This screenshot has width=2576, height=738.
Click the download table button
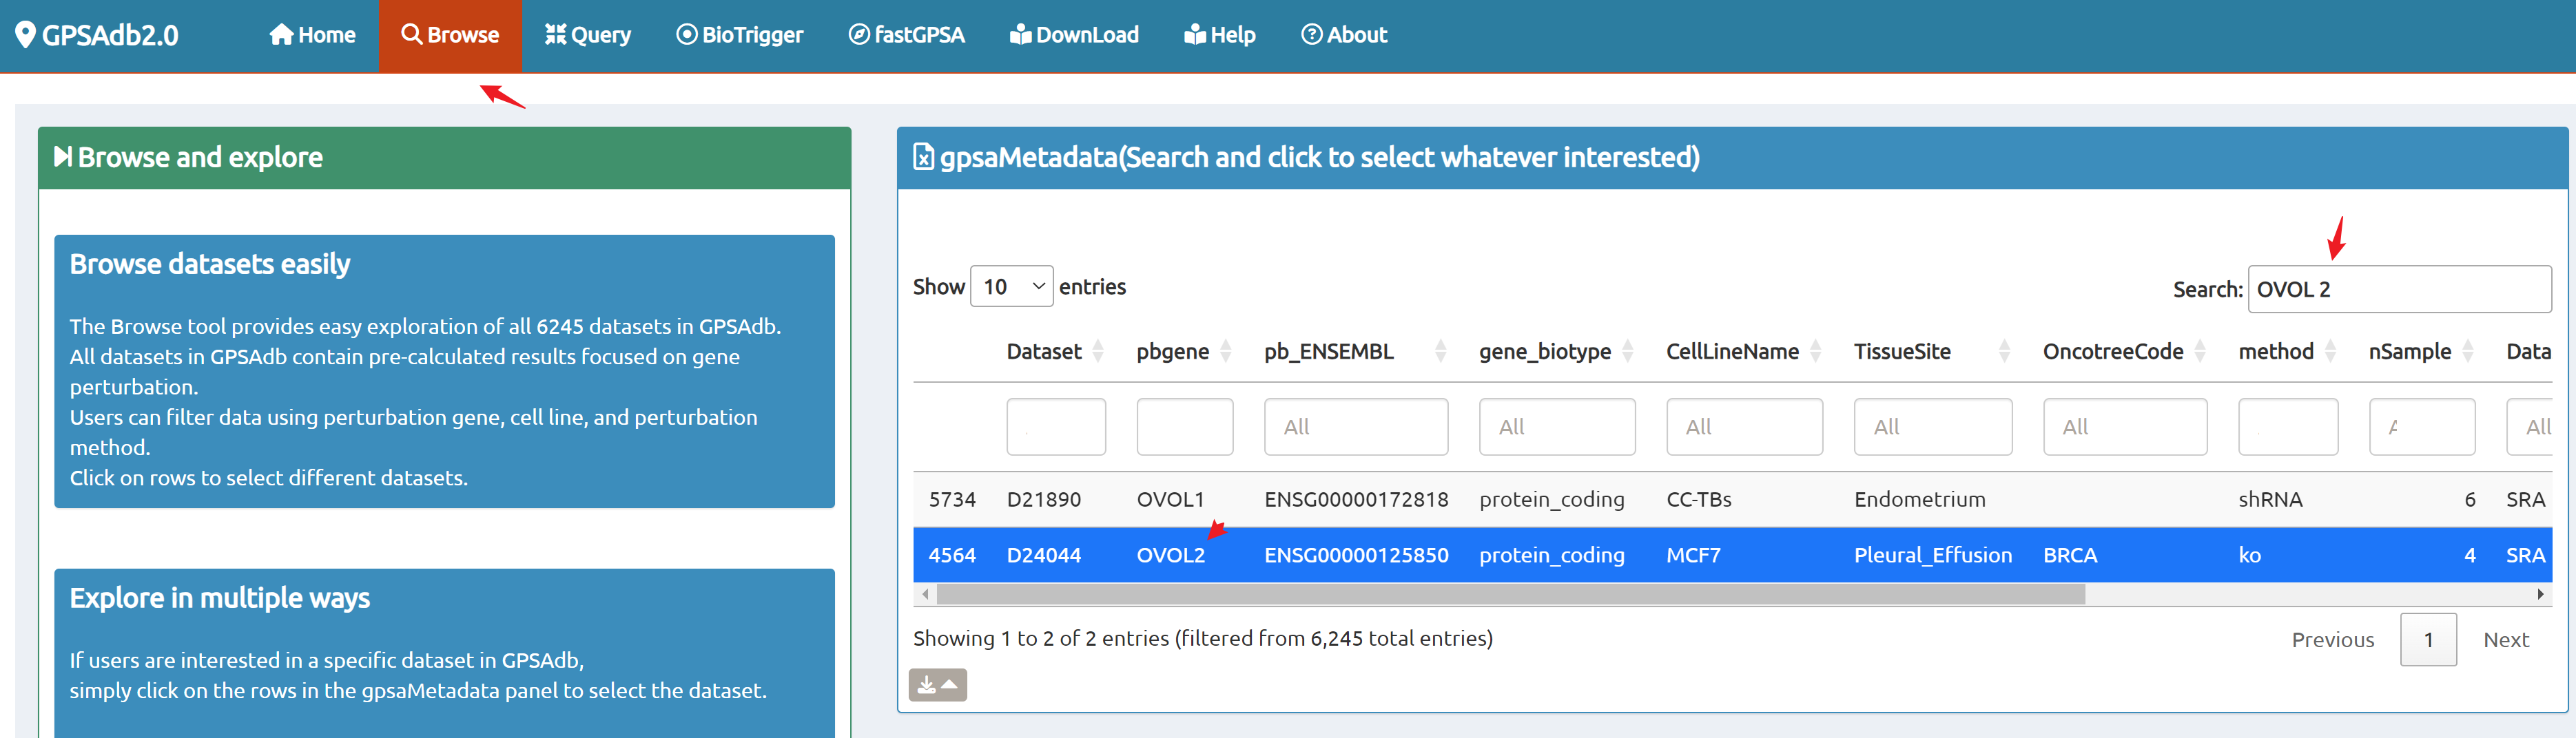[x=937, y=685]
